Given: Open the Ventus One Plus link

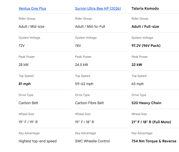Looking at the screenshot, I should point(32,8).
